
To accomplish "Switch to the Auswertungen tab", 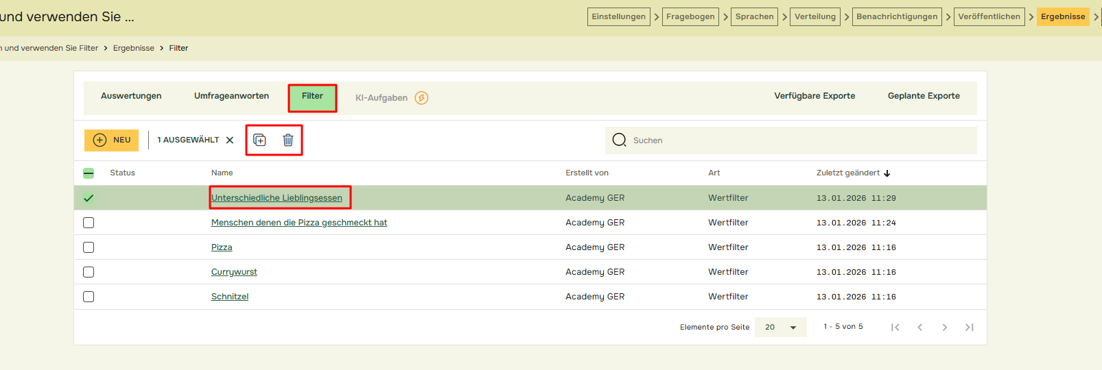I will [x=131, y=96].
